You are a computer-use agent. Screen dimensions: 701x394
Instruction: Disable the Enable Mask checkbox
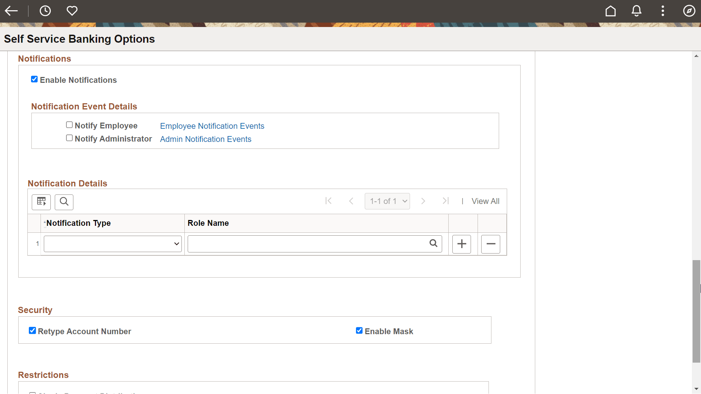click(359, 330)
